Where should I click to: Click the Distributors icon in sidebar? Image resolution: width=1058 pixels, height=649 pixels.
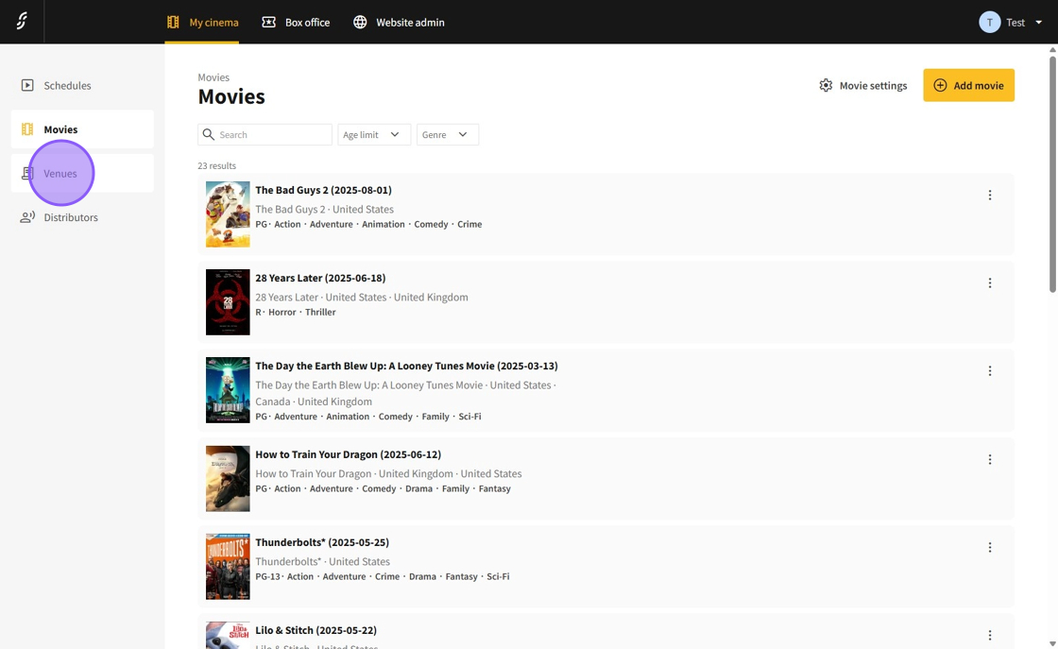click(x=27, y=217)
